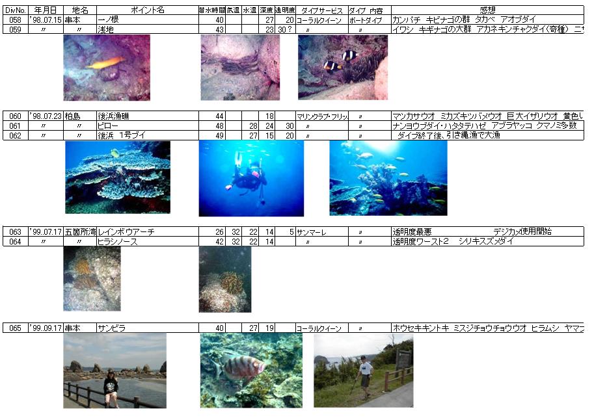
Task: Open the photo of man beside signboard
Action: coord(363,370)
